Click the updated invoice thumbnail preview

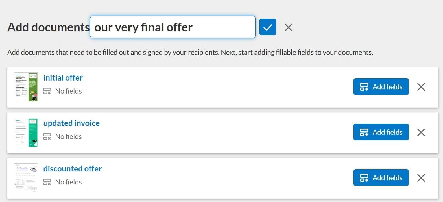[x=26, y=133]
